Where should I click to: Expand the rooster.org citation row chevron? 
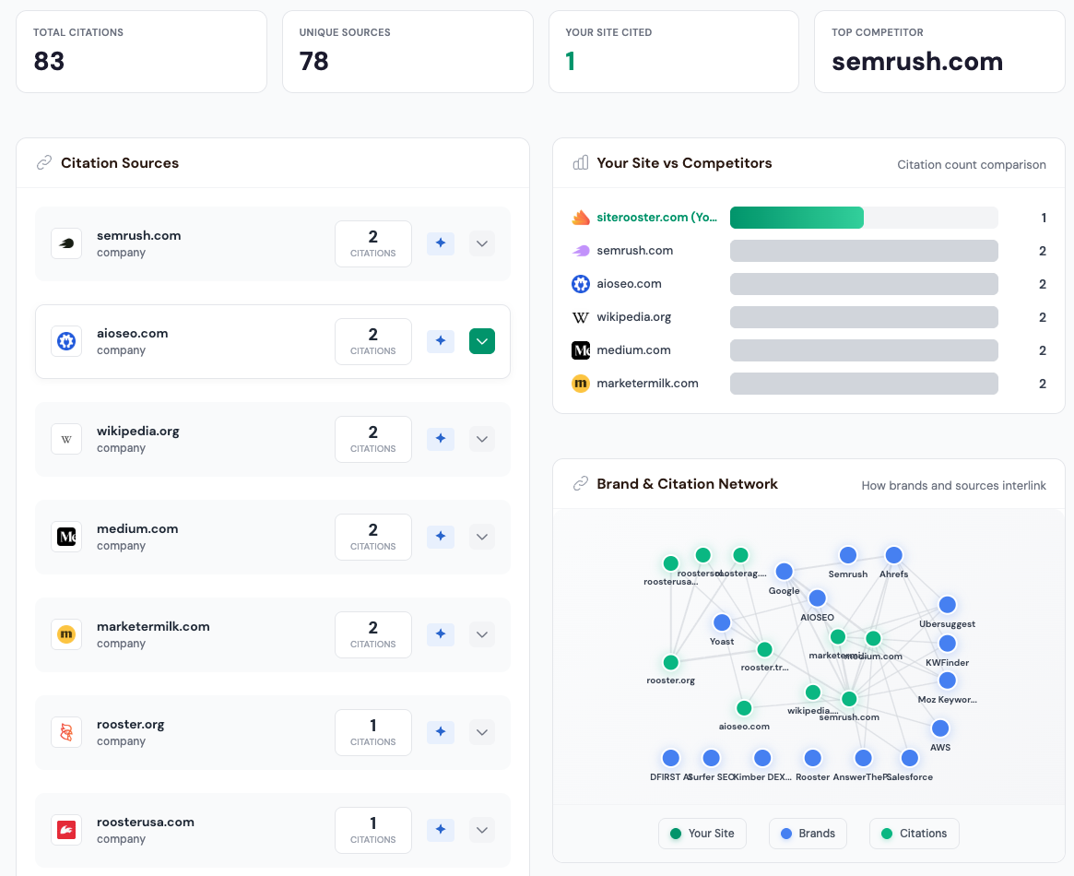[x=482, y=732]
